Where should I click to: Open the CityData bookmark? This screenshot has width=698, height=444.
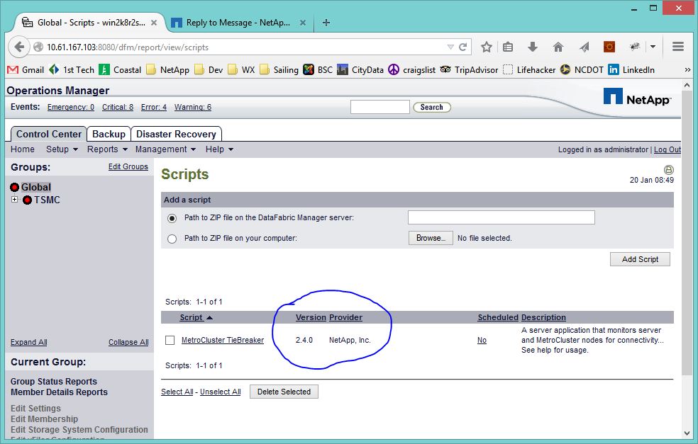360,70
